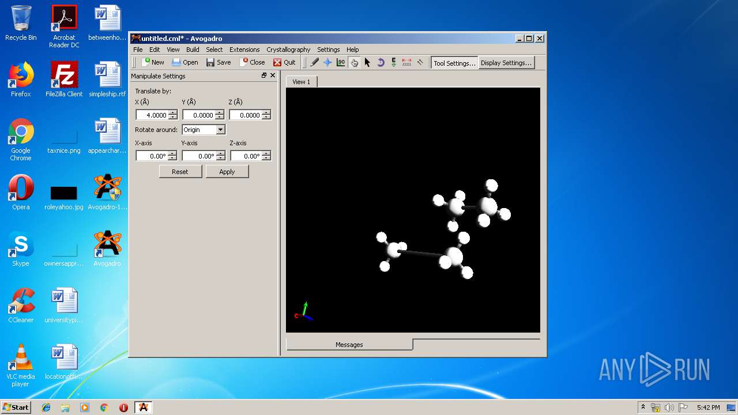Click the taskbar clock showing 5:42 PM
This screenshot has width=738, height=415.
click(708, 408)
